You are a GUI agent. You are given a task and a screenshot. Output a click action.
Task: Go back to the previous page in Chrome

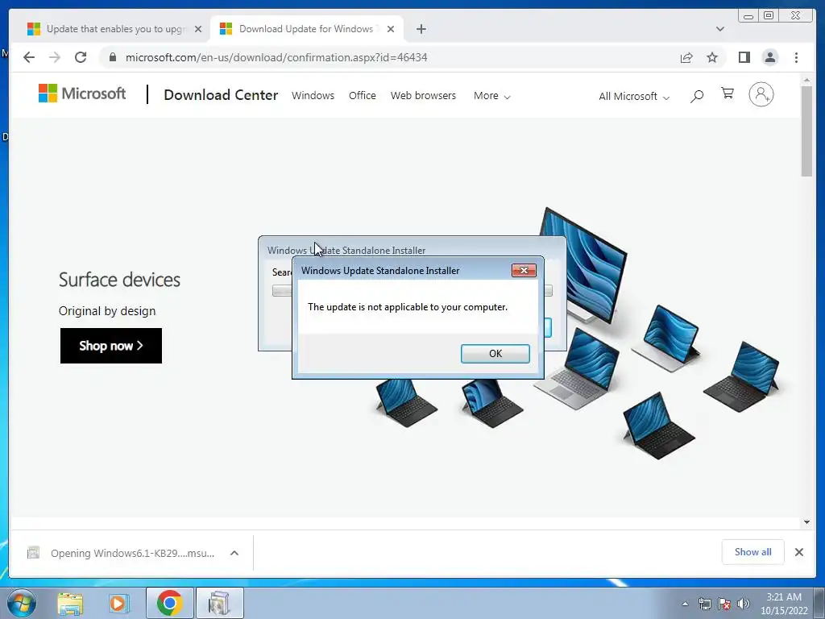tap(29, 57)
